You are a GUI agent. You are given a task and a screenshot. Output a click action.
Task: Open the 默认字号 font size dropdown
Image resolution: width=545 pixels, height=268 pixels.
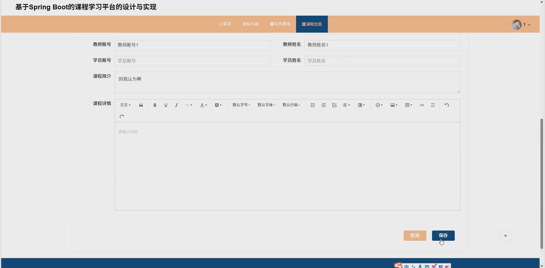click(x=241, y=105)
